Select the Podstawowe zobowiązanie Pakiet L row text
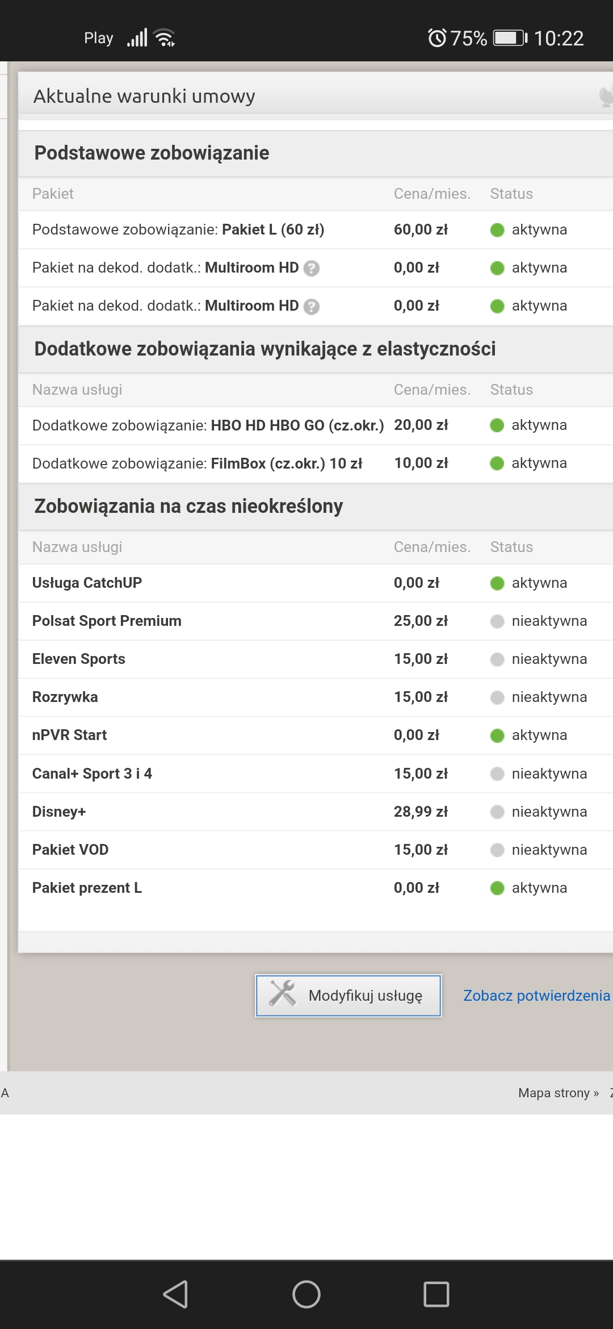The image size is (613, 1329). pyautogui.click(x=178, y=229)
